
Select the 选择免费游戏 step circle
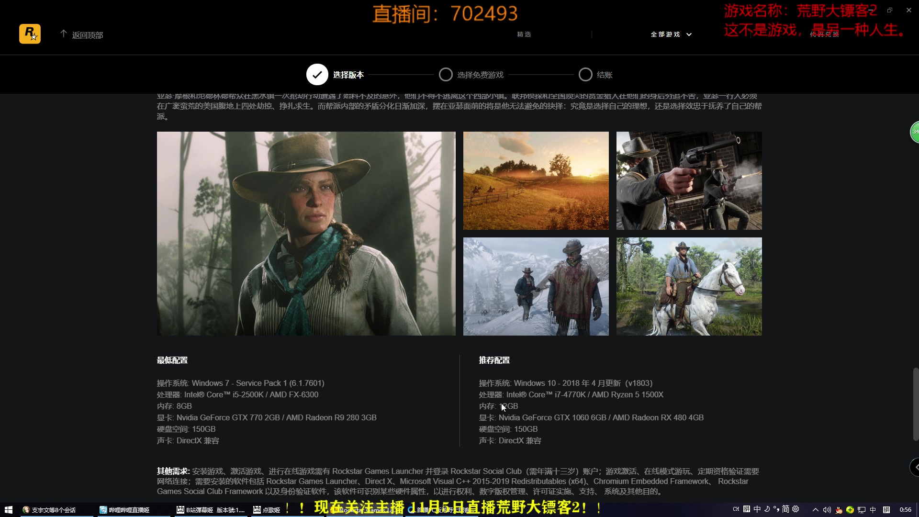(446, 75)
